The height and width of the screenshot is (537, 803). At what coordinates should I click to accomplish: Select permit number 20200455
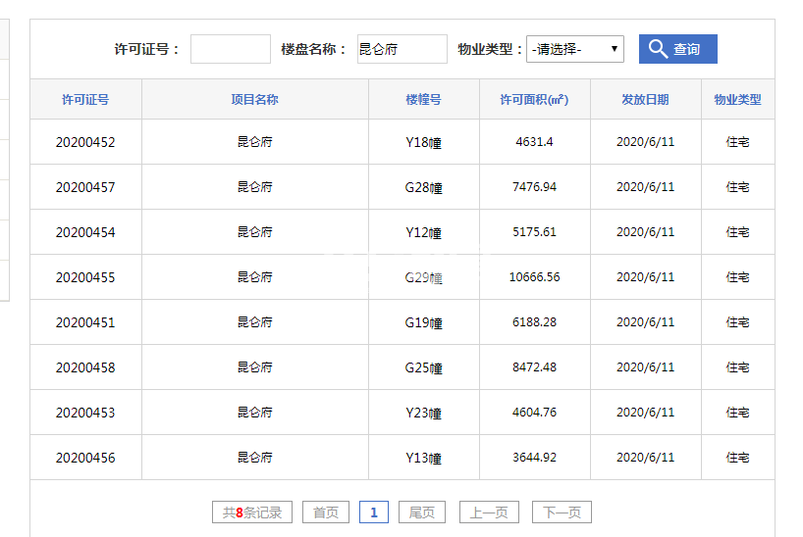(85, 277)
